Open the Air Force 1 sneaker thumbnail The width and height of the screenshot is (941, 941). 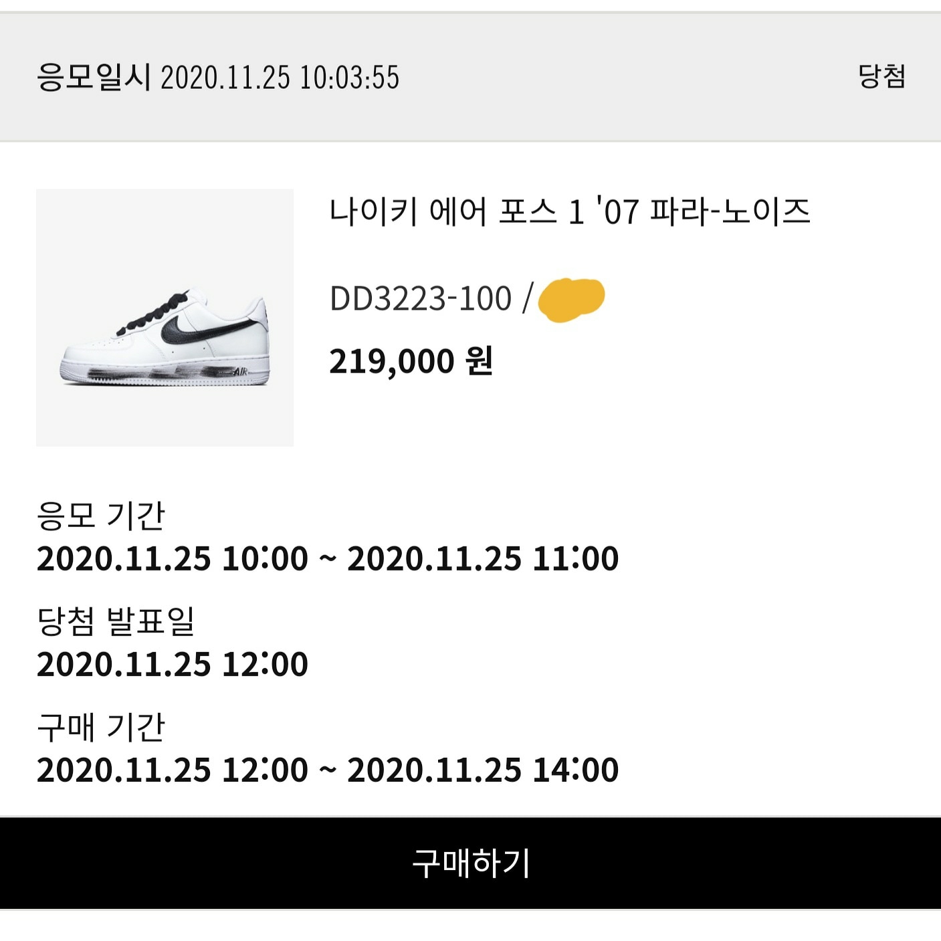(x=165, y=318)
